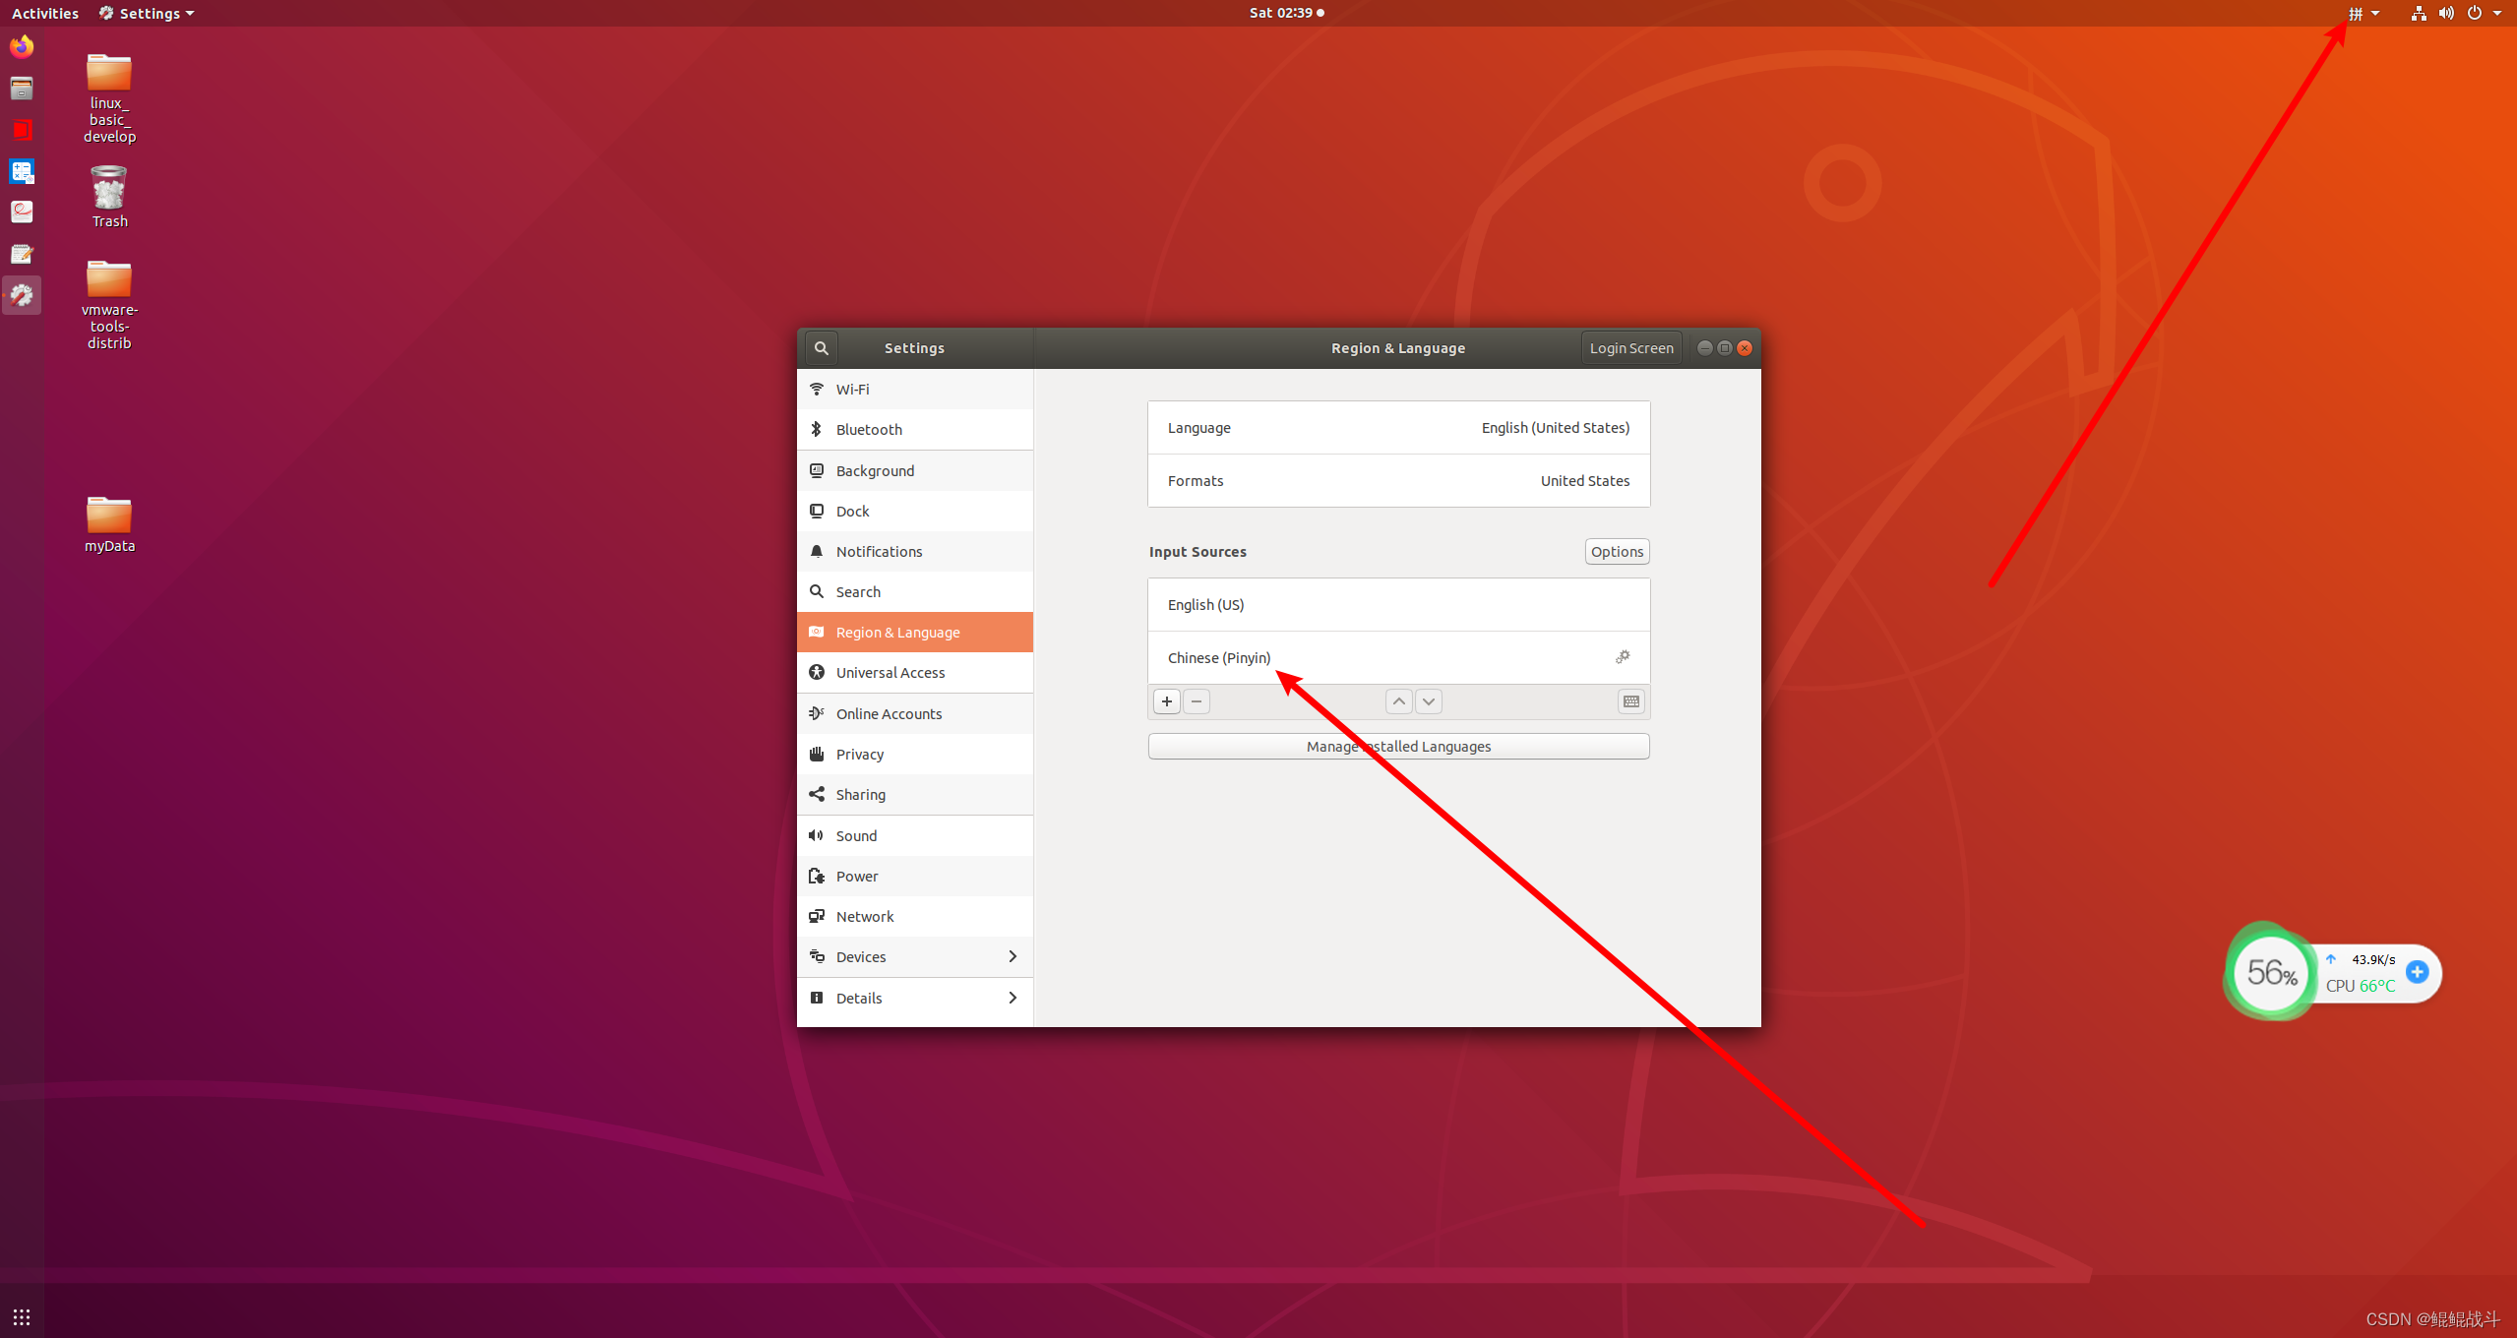
Task: Click the Login Screen button
Action: pos(1630,348)
